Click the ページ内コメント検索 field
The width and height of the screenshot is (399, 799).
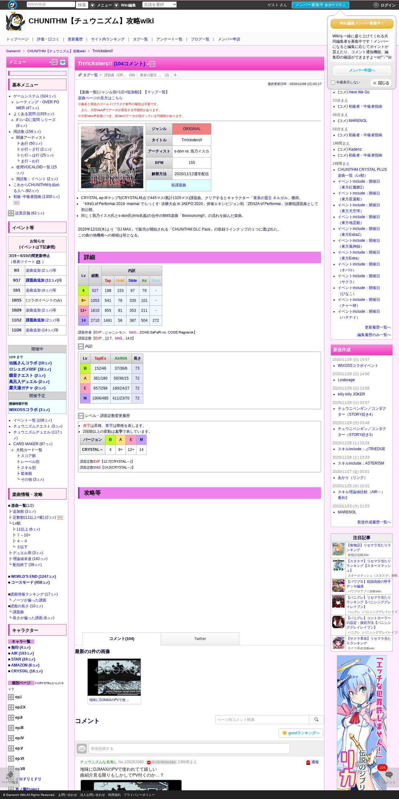pyautogui.click(x=262, y=720)
